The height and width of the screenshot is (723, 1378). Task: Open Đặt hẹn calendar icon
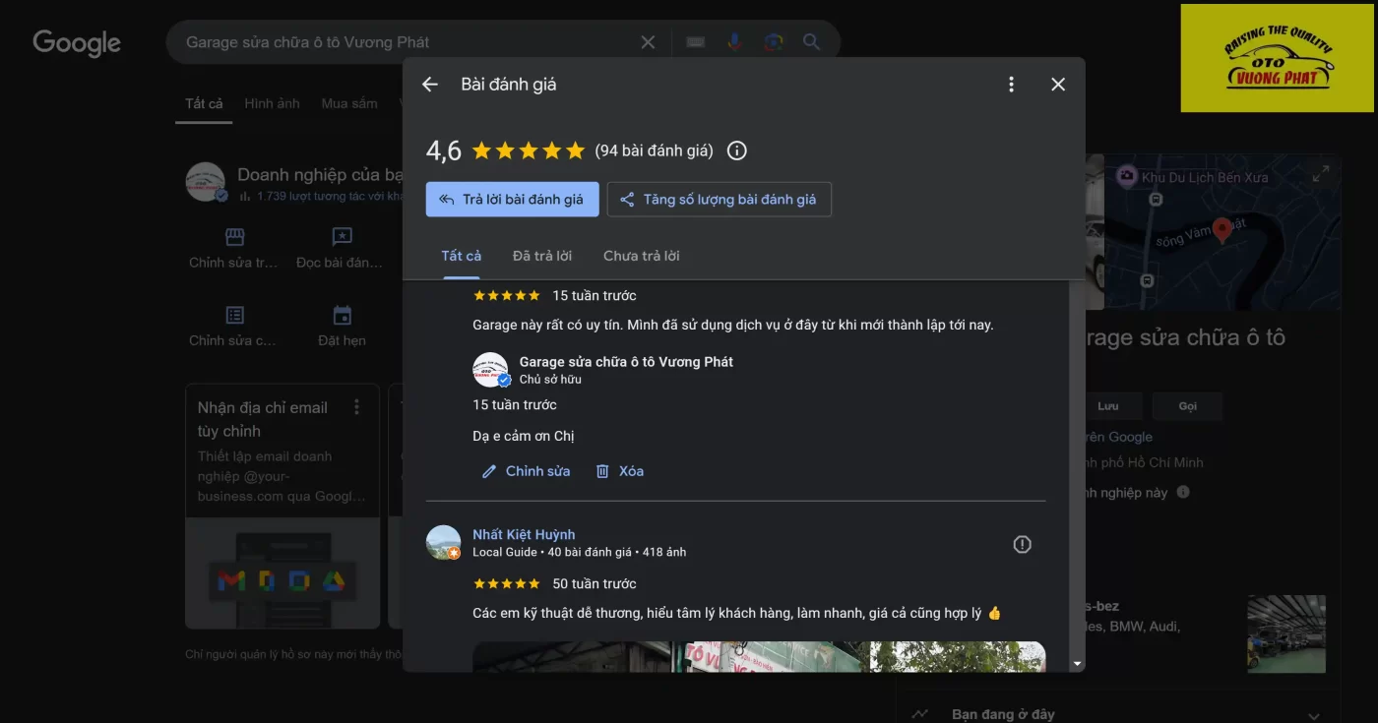(x=342, y=315)
